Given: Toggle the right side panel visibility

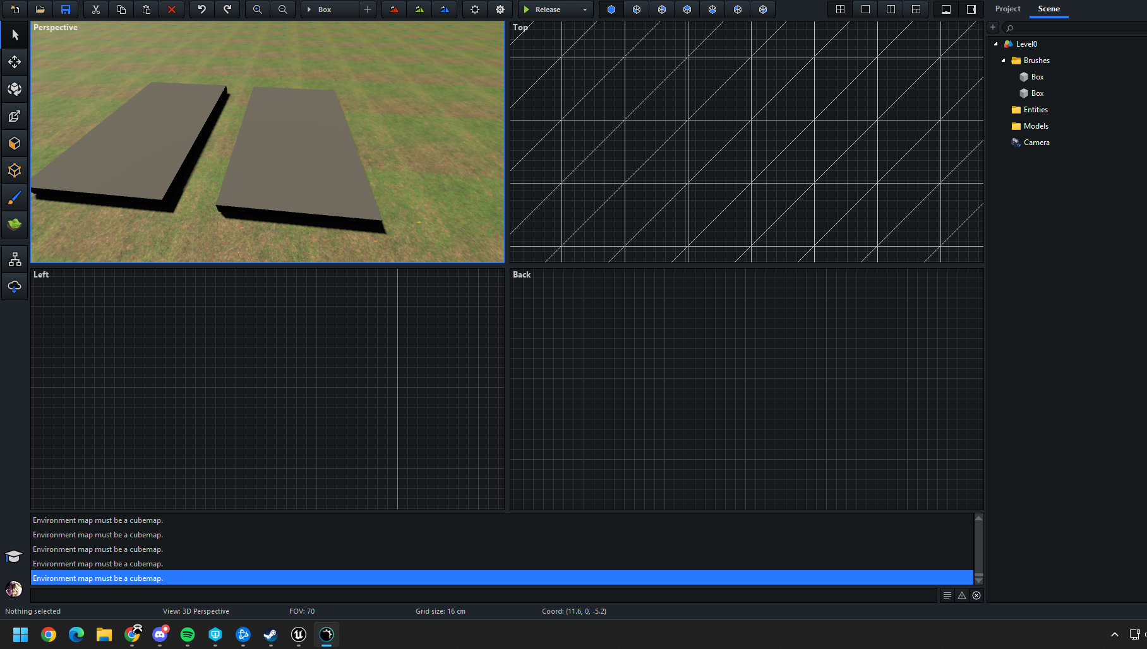Looking at the screenshot, I should click(x=971, y=9).
